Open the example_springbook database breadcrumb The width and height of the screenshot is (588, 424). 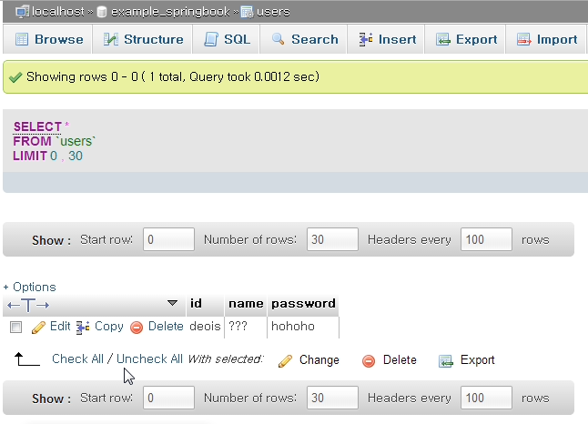click(x=170, y=12)
